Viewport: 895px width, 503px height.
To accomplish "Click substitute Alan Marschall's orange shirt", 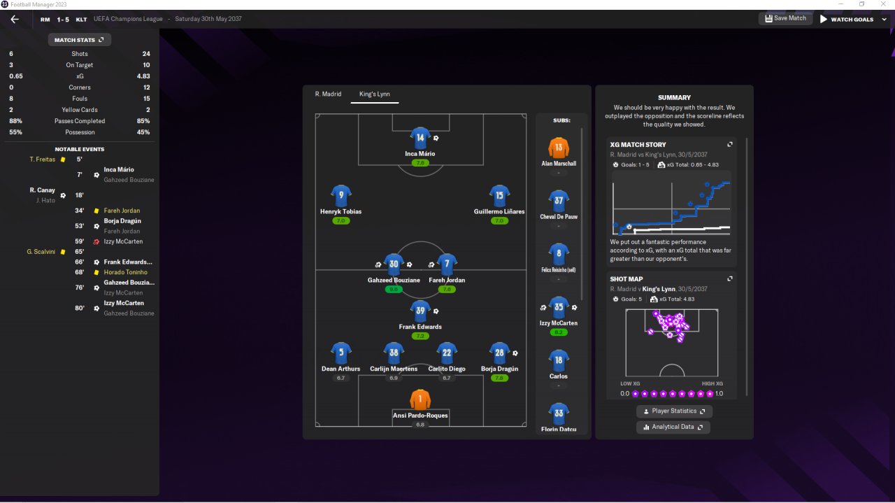I will [559, 148].
